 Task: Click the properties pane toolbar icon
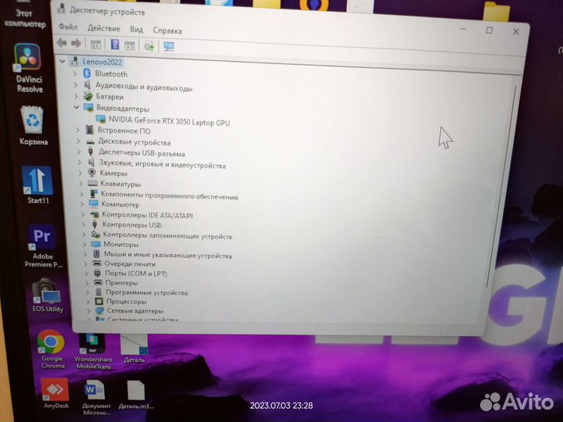point(130,45)
